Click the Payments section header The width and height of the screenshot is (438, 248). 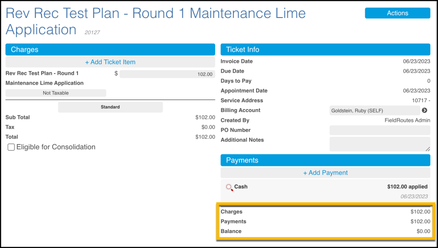(325, 160)
